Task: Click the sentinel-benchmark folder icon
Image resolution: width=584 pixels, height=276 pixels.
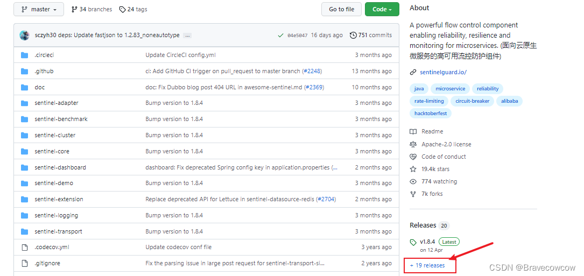Action: (x=25, y=119)
